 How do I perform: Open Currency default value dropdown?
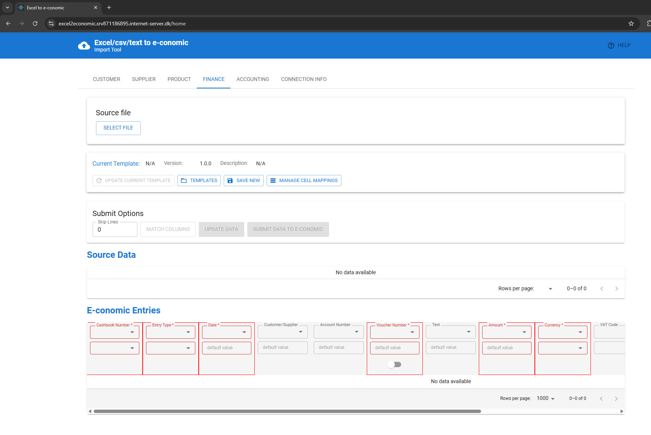click(x=563, y=348)
